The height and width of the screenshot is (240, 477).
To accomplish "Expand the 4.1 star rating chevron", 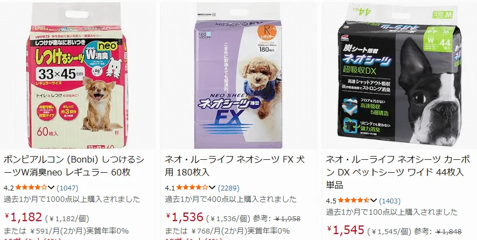I will coord(212,187).
